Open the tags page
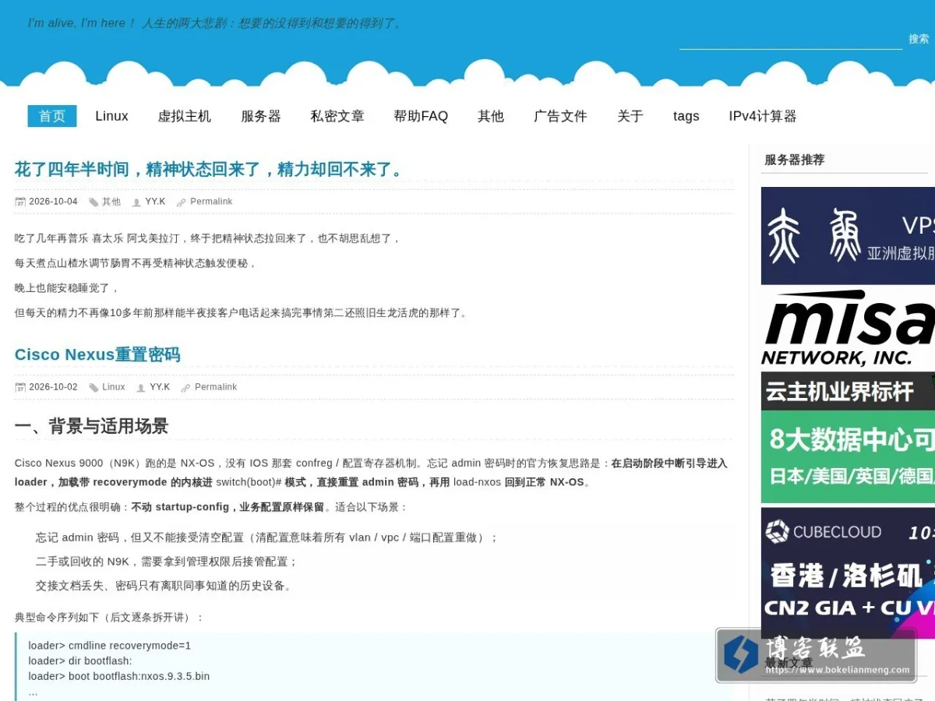 click(686, 116)
